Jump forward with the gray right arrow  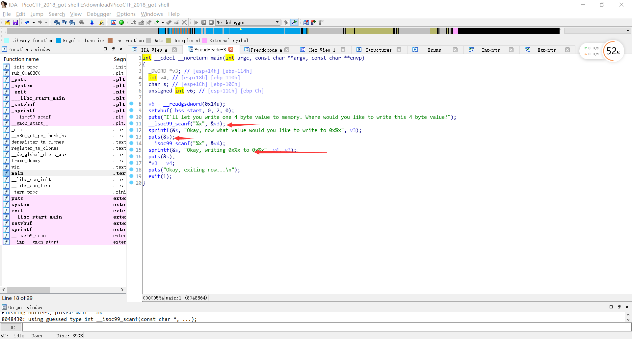[40, 22]
